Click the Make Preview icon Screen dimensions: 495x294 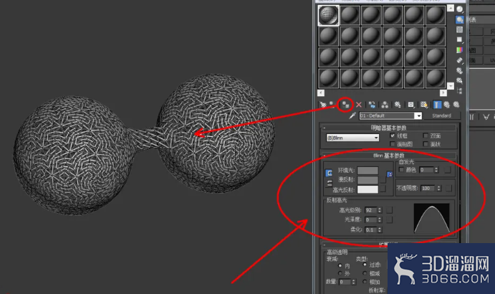pyautogui.click(x=460, y=60)
